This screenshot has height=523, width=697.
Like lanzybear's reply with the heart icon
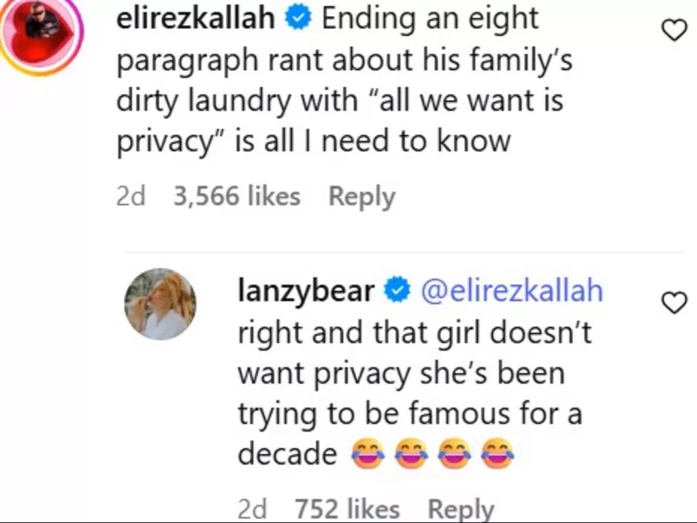tap(675, 303)
